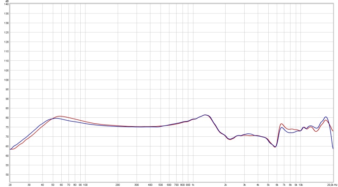Click the 500 frequency axis label

[x=161, y=185]
